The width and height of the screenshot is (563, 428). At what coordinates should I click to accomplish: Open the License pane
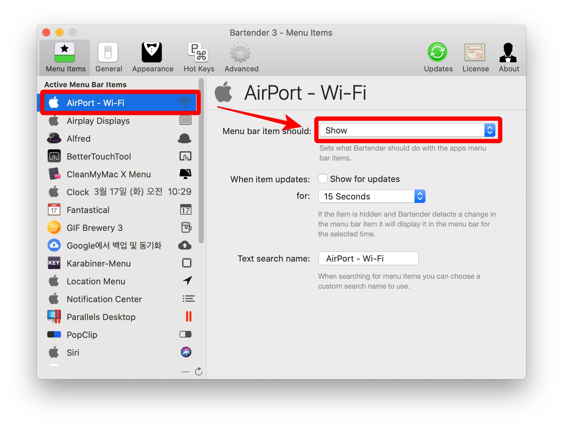(x=475, y=57)
